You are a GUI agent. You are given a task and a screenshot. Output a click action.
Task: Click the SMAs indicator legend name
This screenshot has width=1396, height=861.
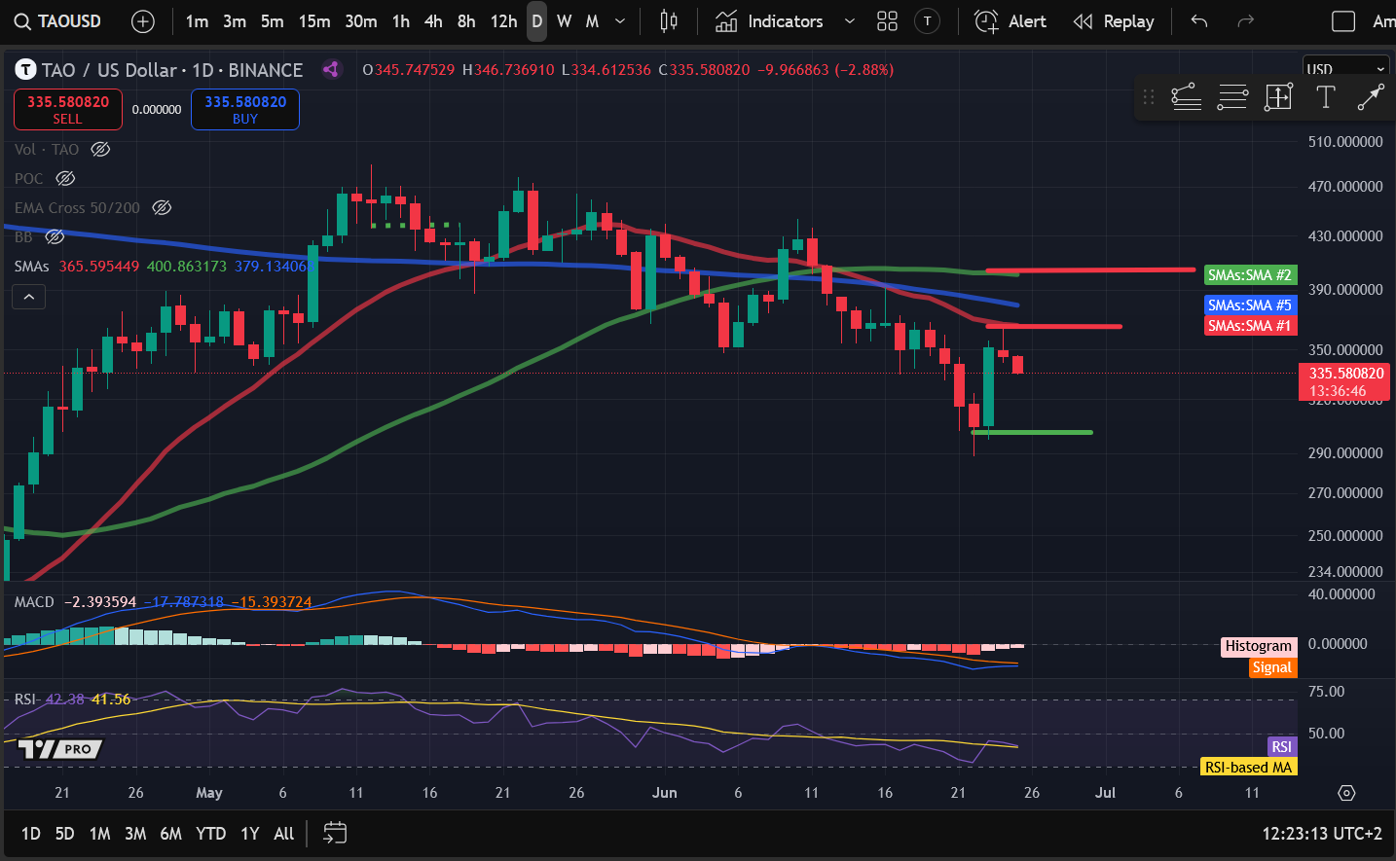[x=31, y=266]
